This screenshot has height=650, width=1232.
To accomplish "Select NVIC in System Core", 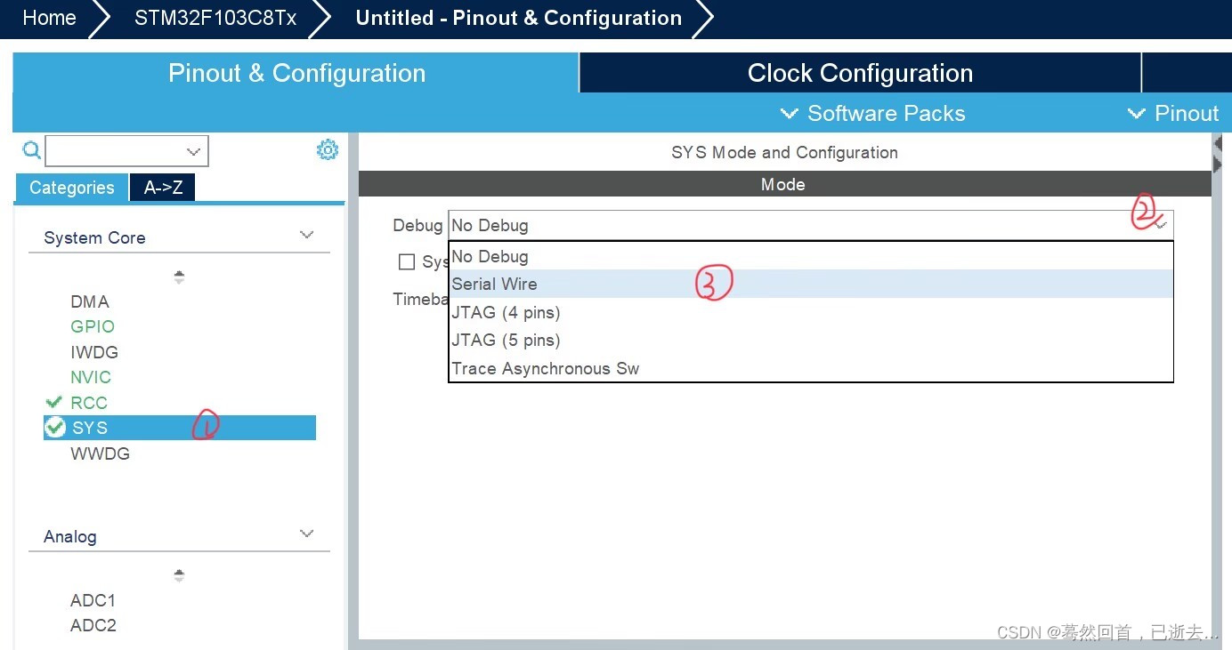I will tap(91, 377).
